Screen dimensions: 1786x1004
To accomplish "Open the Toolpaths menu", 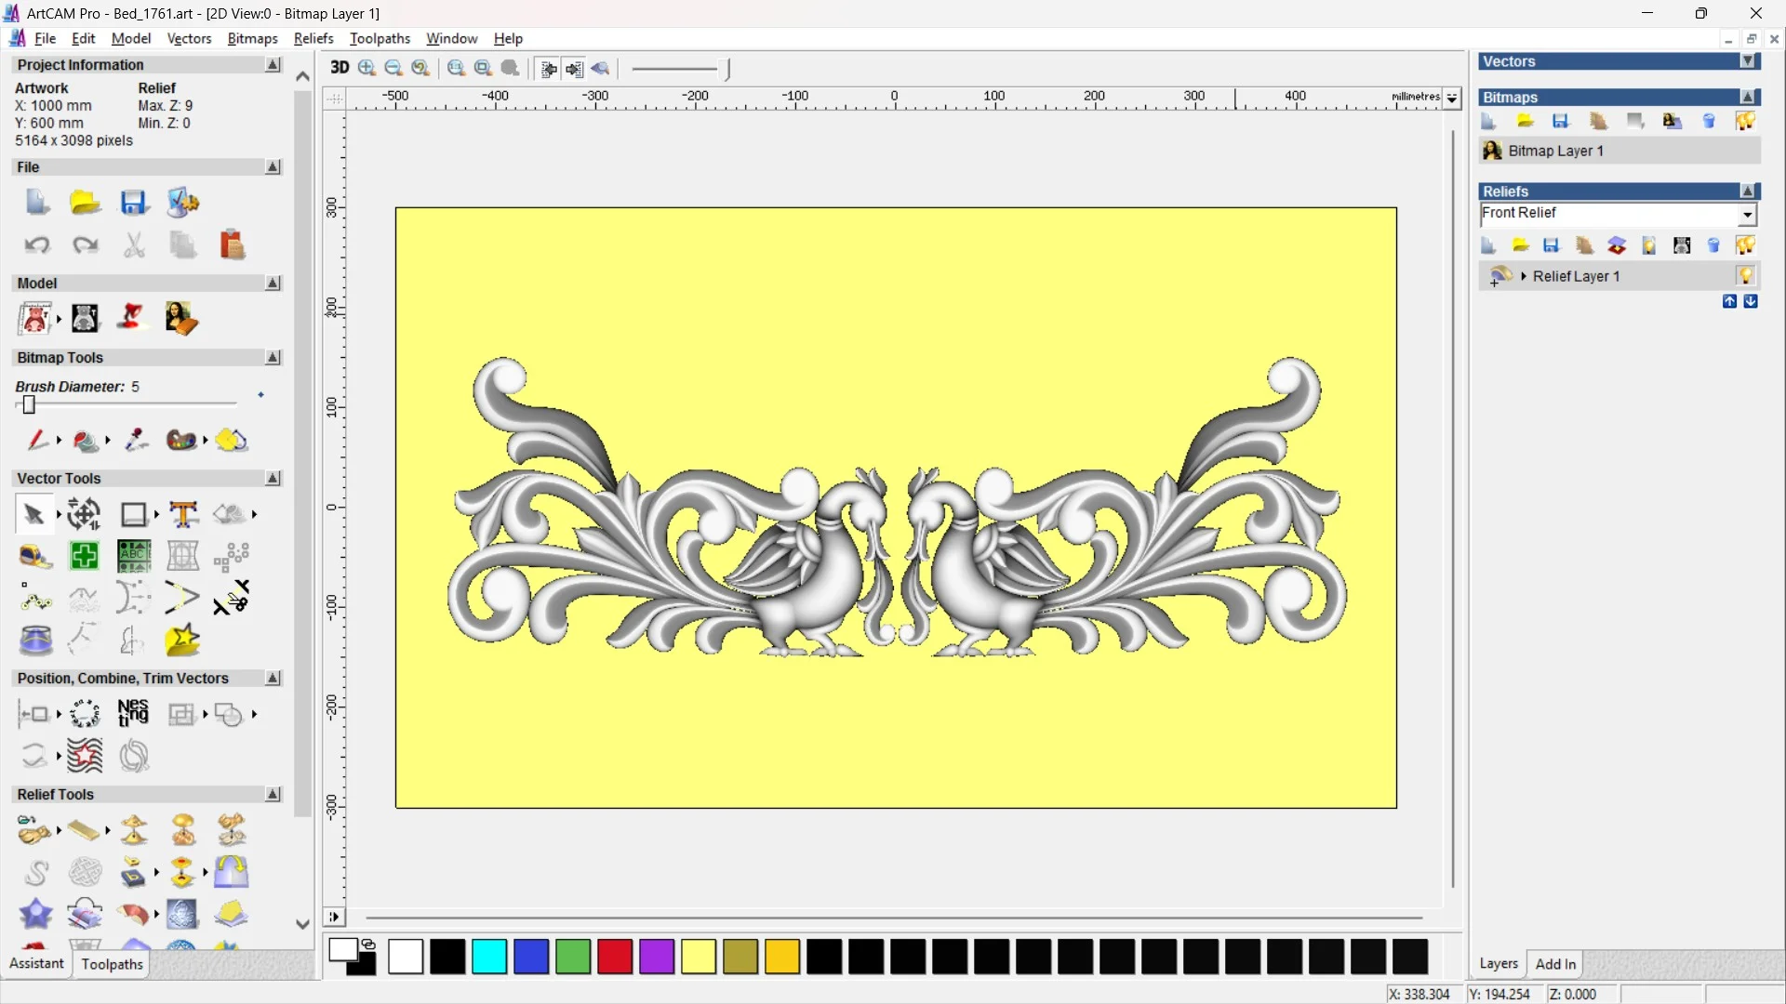I will (380, 38).
